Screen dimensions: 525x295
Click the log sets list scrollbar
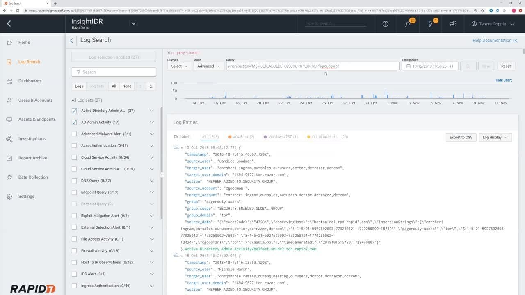coord(161,163)
